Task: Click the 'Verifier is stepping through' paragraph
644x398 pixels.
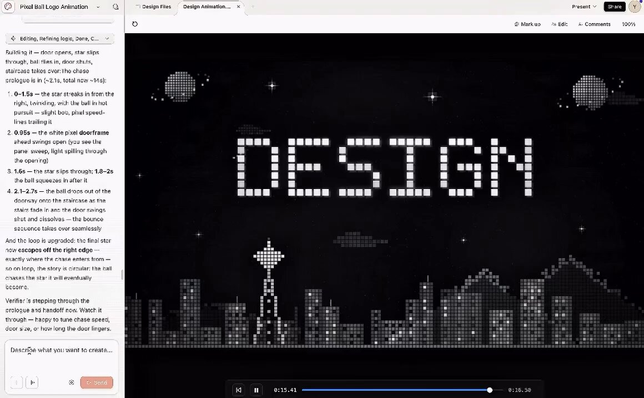Action: click(58, 314)
